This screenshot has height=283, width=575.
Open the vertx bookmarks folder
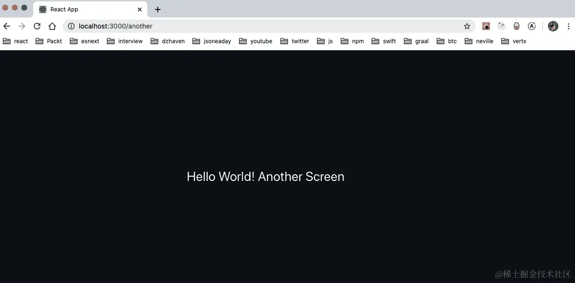(x=514, y=41)
